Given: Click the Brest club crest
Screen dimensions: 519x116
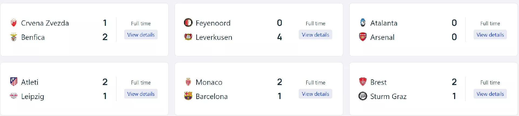Looking at the screenshot, I should (x=363, y=82).
